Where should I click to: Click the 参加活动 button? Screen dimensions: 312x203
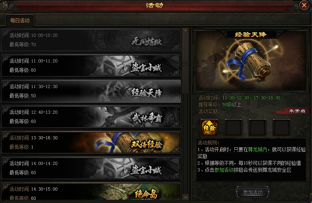pos(253,192)
